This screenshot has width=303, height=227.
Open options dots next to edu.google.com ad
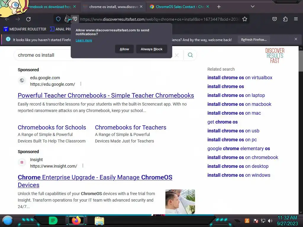(81, 84)
